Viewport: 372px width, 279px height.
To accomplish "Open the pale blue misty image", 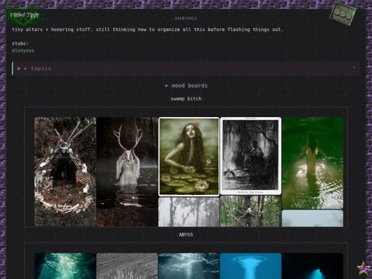I will click(313, 218).
